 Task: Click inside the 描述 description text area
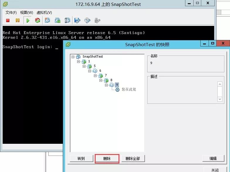[183, 91]
